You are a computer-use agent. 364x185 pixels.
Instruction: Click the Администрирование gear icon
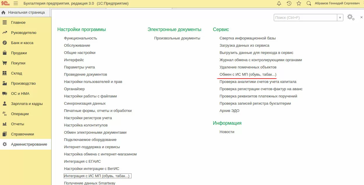pos(5,144)
